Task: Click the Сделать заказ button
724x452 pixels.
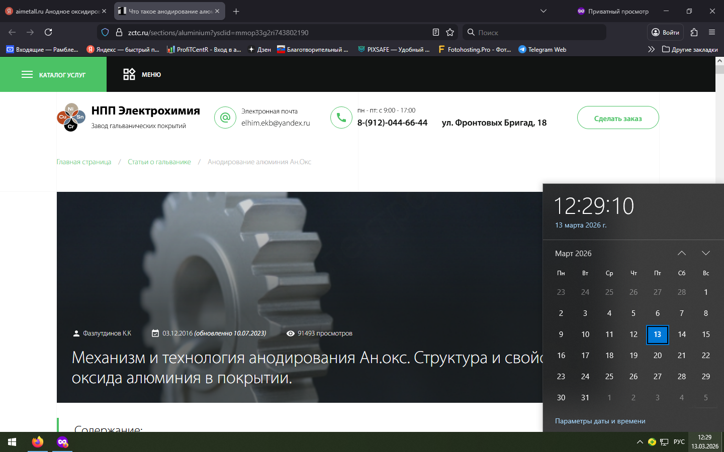Action: (x=617, y=118)
